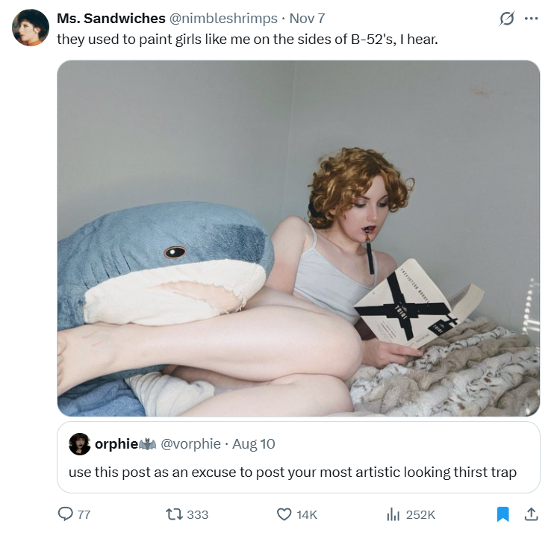Open the Grok slashed-circle icon
This screenshot has height=533, width=554.
click(x=506, y=19)
